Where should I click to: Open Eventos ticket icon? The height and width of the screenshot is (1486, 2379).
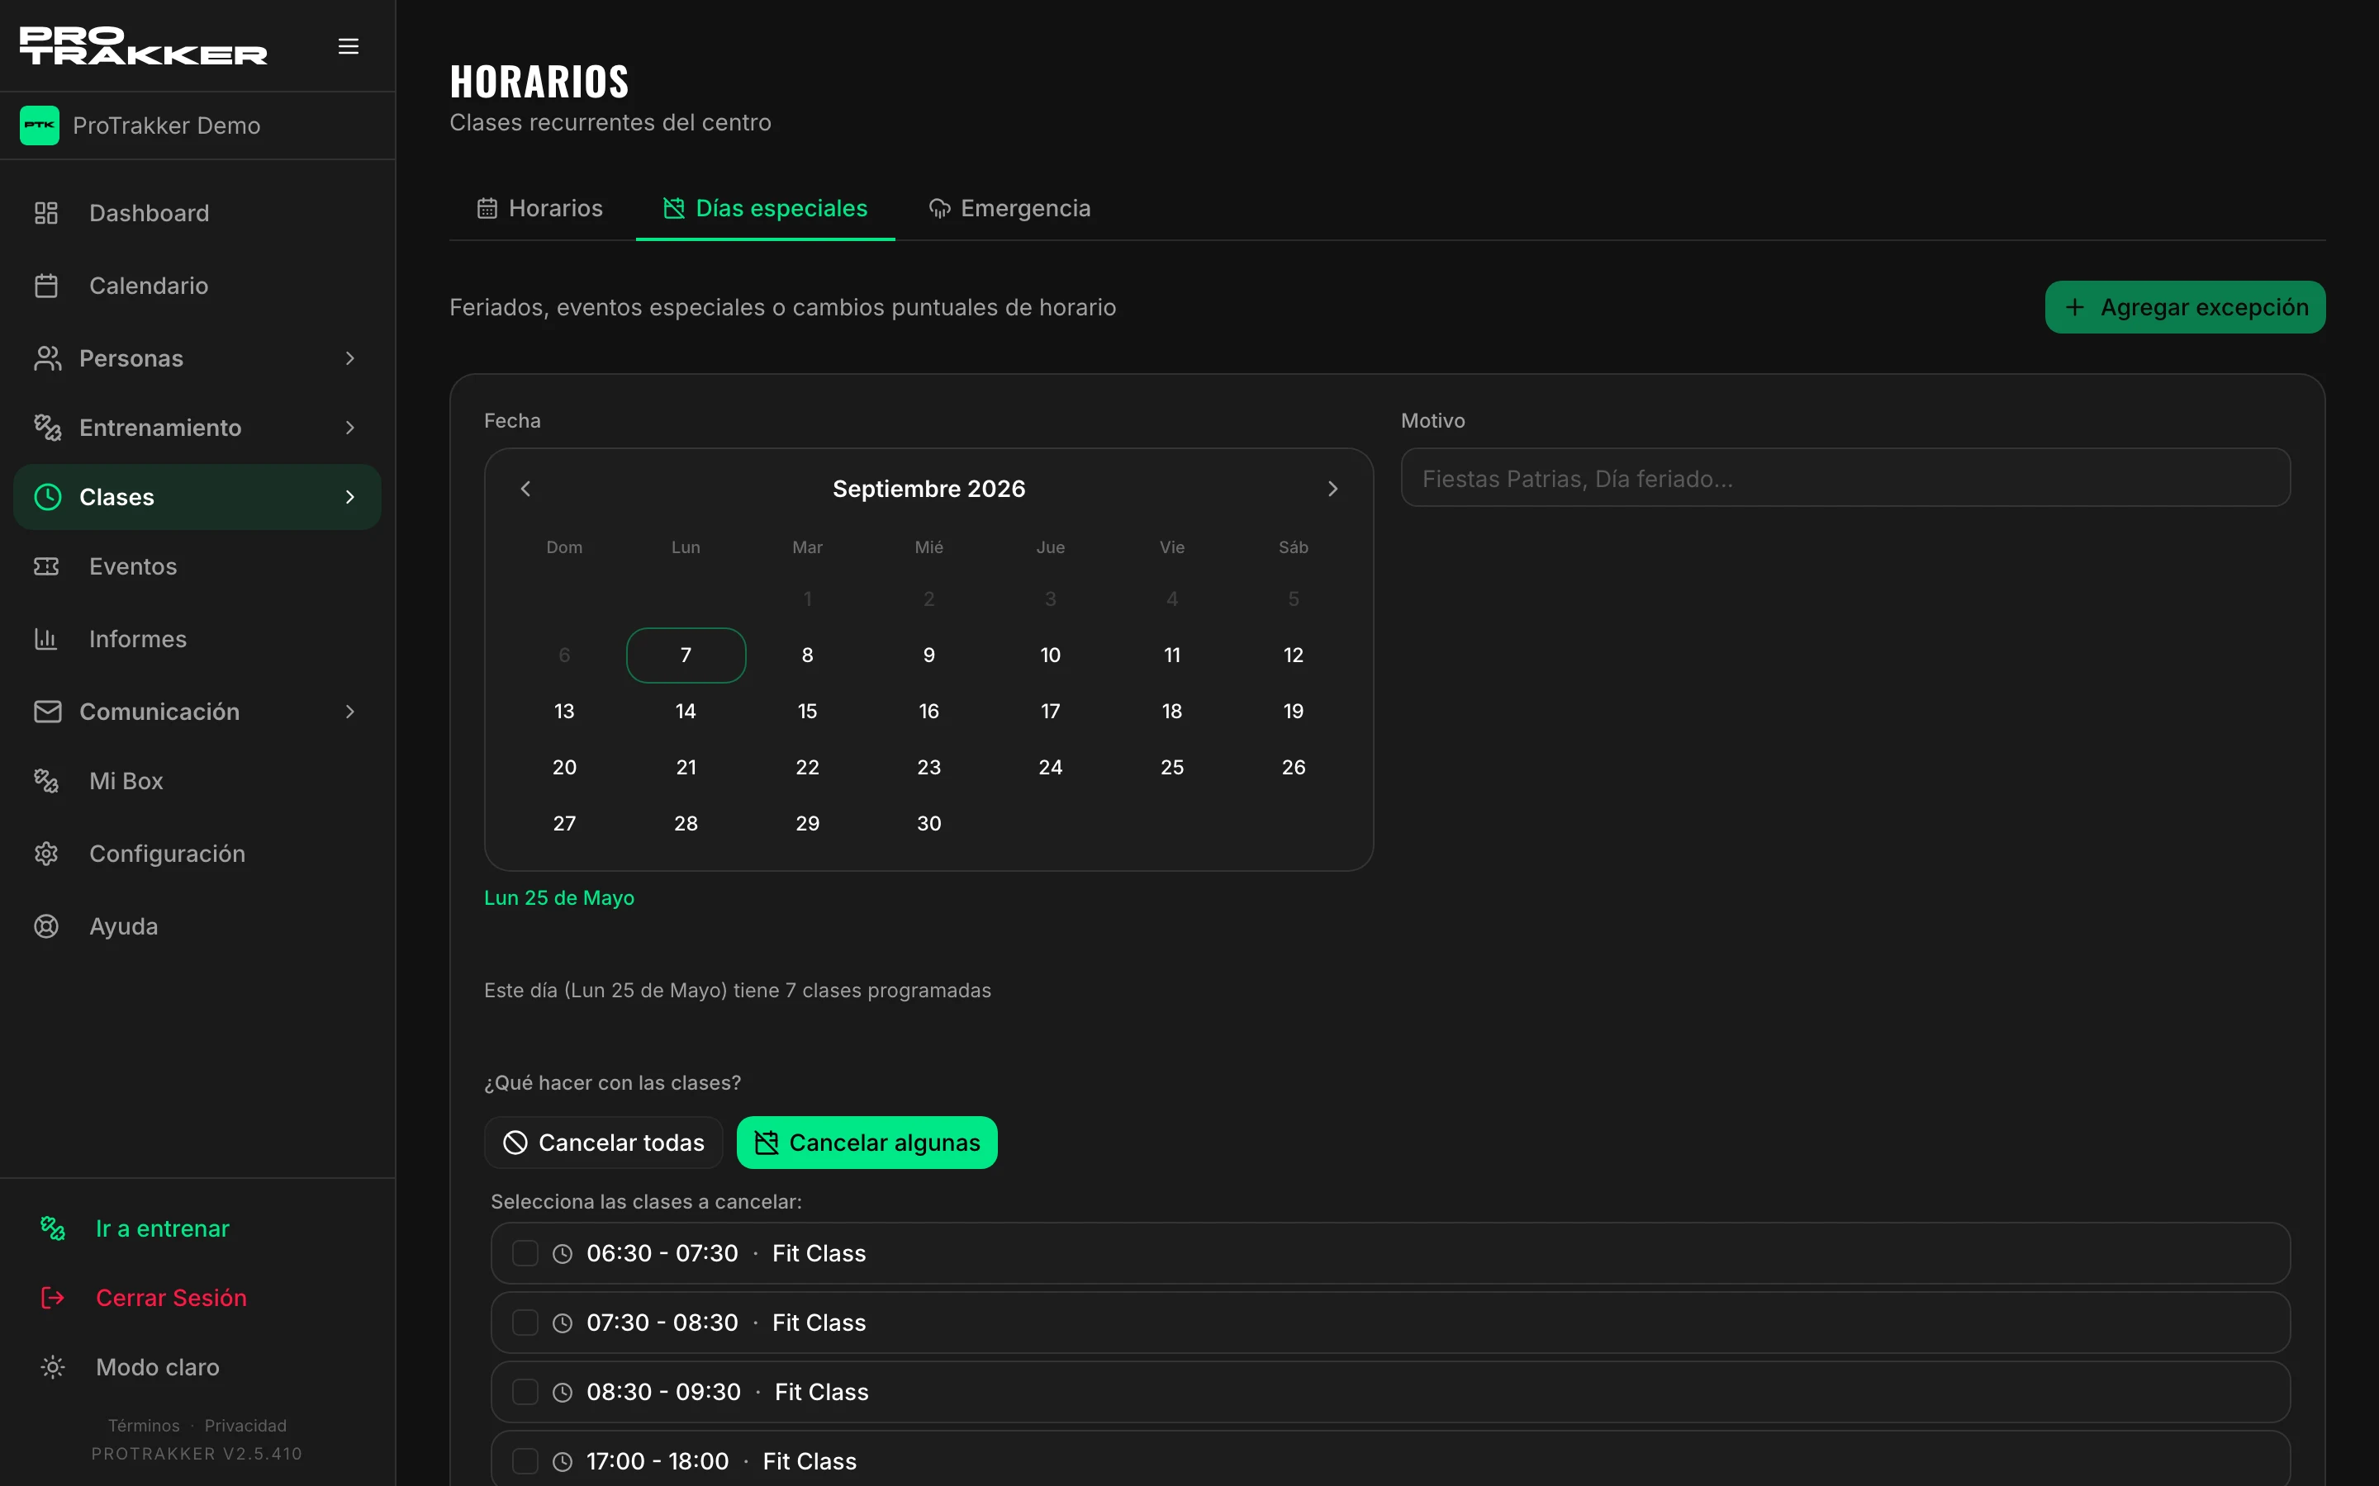click(46, 567)
